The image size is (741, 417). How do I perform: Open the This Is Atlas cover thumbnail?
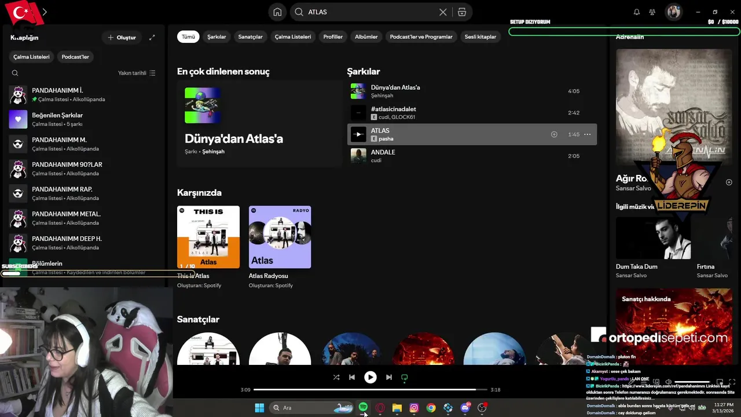tap(208, 237)
